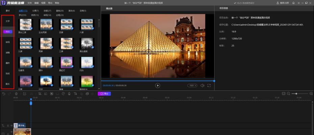This screenshot has width=314, height=135.
Task: Select the highlighted 霓虹灯 effect thumbnail
Action: point(67,62)
